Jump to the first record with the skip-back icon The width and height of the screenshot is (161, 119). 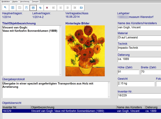[53, 8]
